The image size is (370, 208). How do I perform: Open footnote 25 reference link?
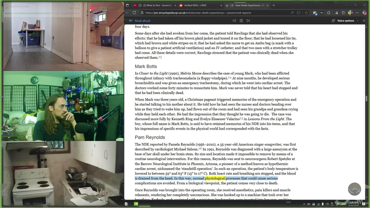point(241,118)
